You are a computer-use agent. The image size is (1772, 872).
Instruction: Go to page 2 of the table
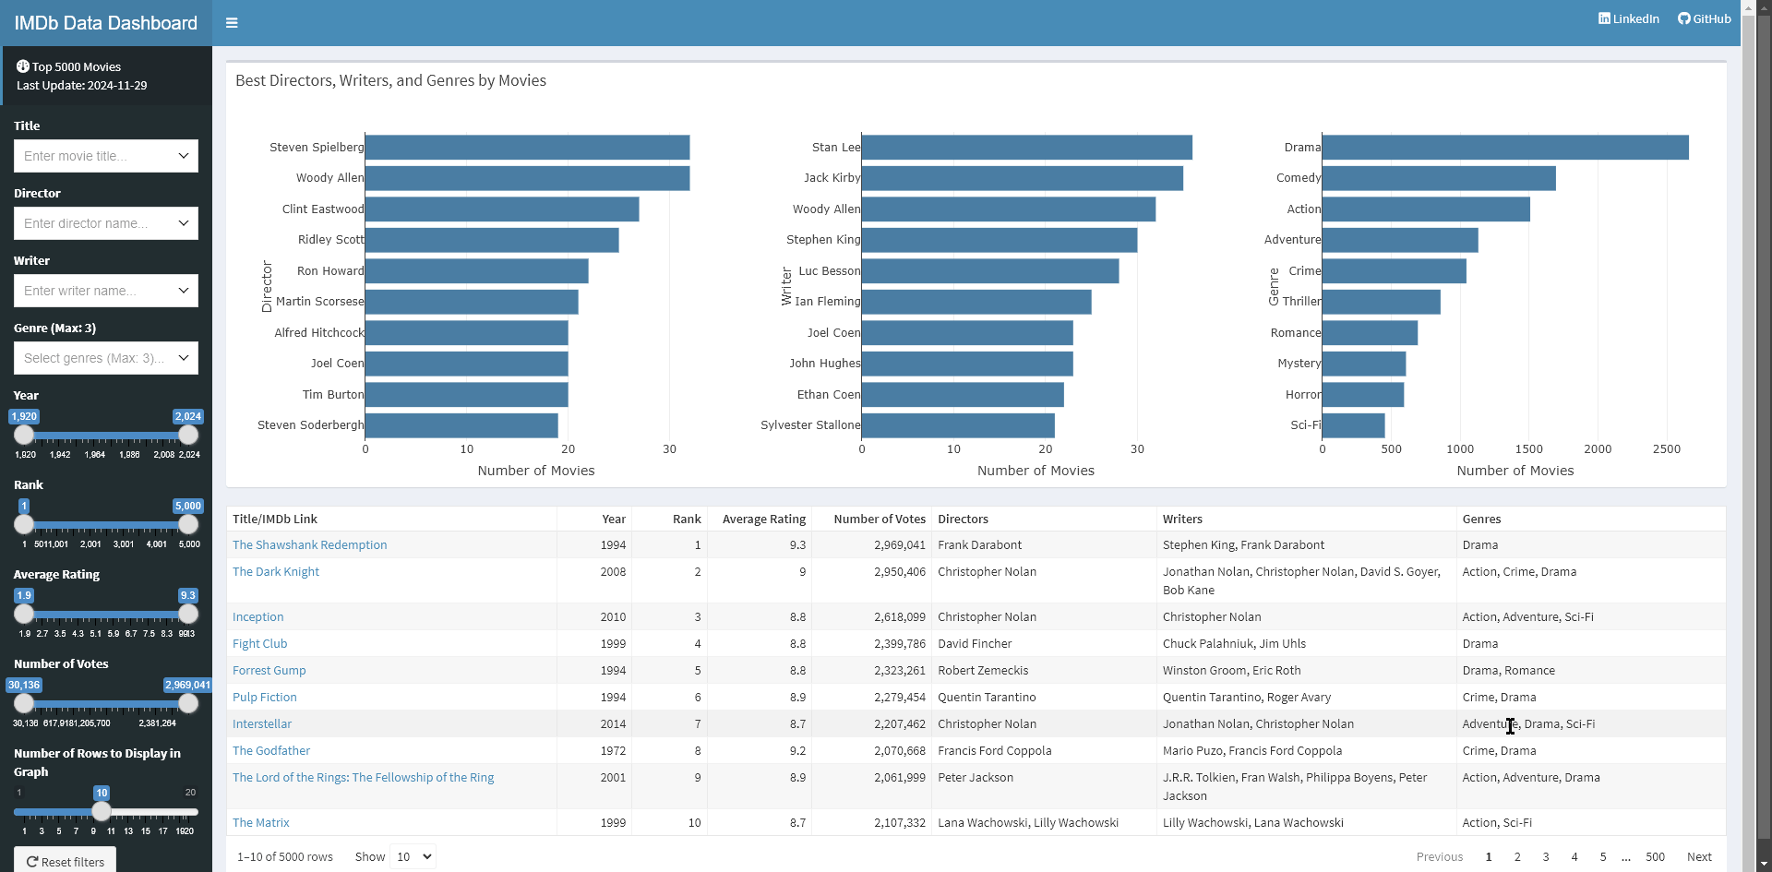pyautogui.click(x=1517, y=856)
